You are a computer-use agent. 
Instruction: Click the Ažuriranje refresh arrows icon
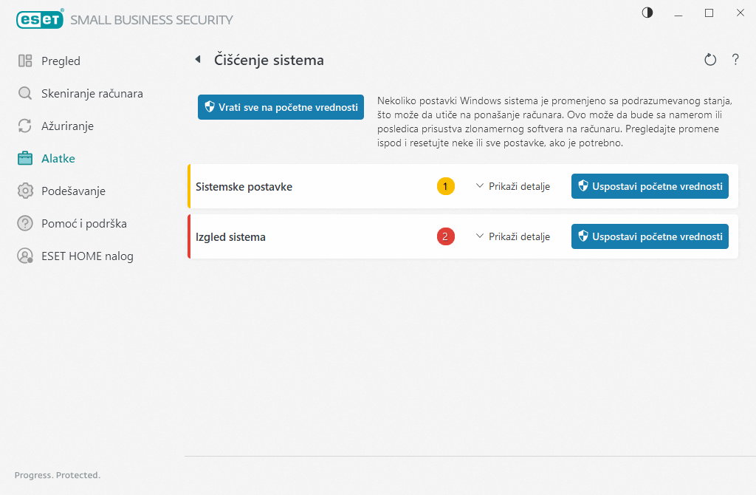pyautogui.click(x=25, y=126)
